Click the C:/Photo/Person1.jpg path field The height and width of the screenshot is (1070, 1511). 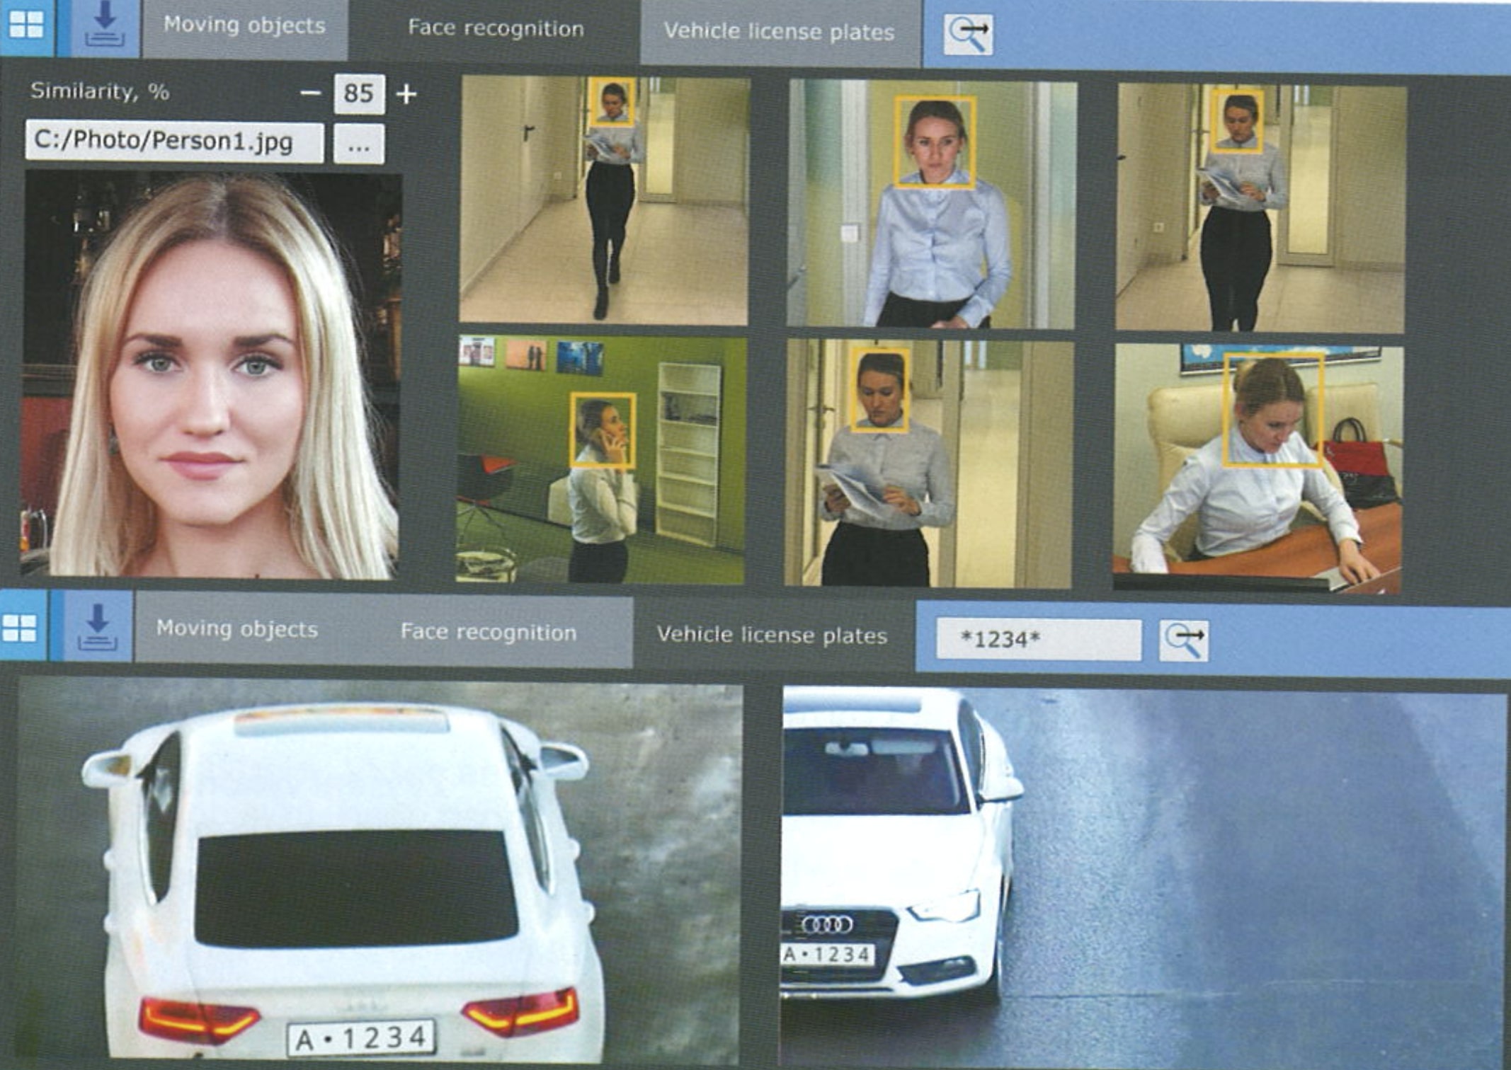tap(174, 142)
